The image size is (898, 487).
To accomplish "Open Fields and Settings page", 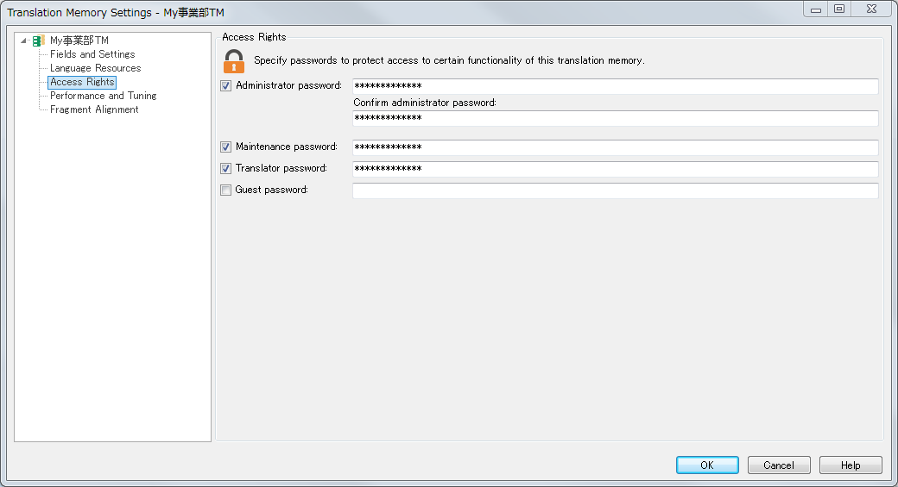I will (x=92, y=54).
